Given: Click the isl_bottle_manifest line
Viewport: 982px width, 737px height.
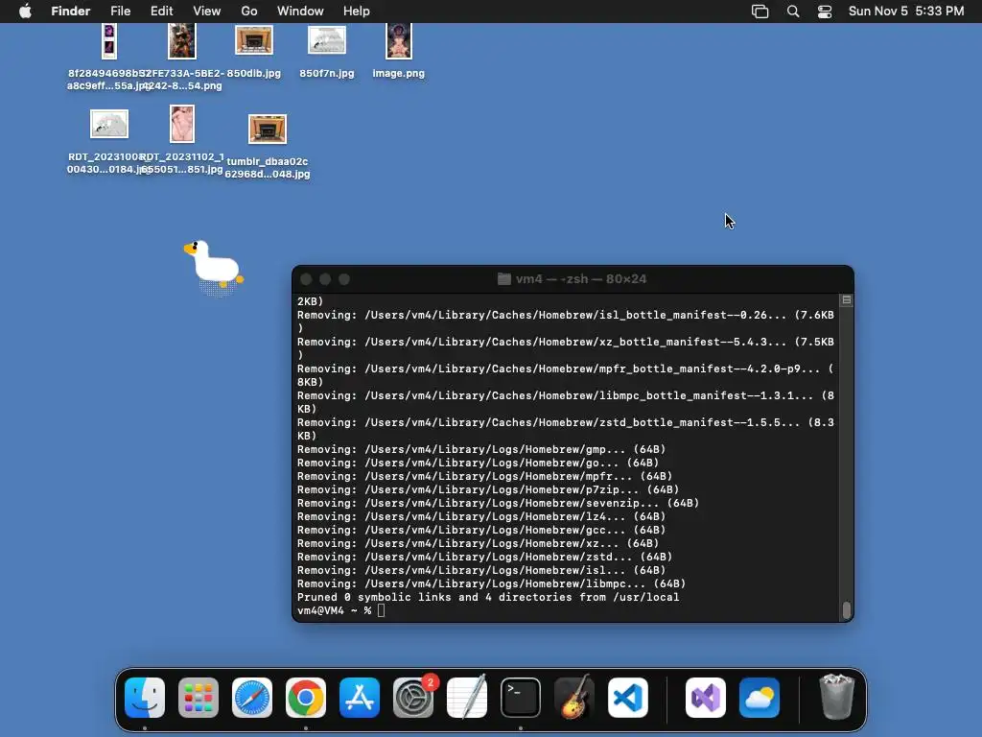Looking at the screenshot, I should click(566, 321).
